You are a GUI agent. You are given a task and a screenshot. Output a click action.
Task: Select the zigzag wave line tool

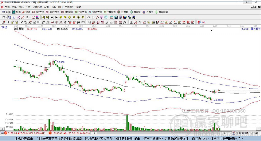111,22
